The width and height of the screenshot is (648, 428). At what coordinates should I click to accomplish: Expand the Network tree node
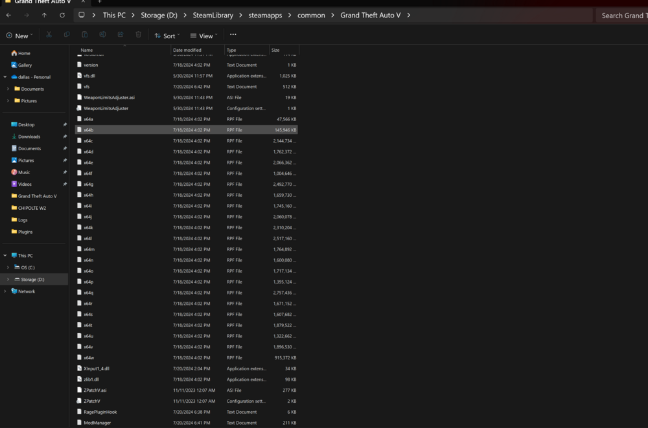[x=5, y=291]
